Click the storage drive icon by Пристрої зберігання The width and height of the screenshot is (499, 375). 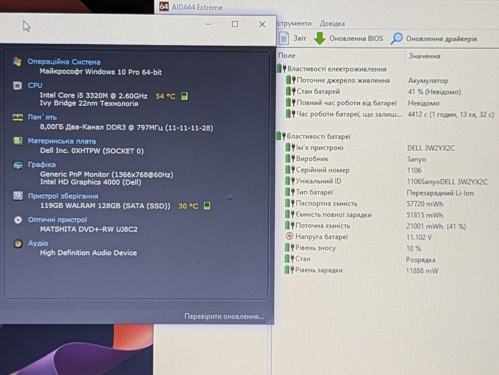(18, 195)
